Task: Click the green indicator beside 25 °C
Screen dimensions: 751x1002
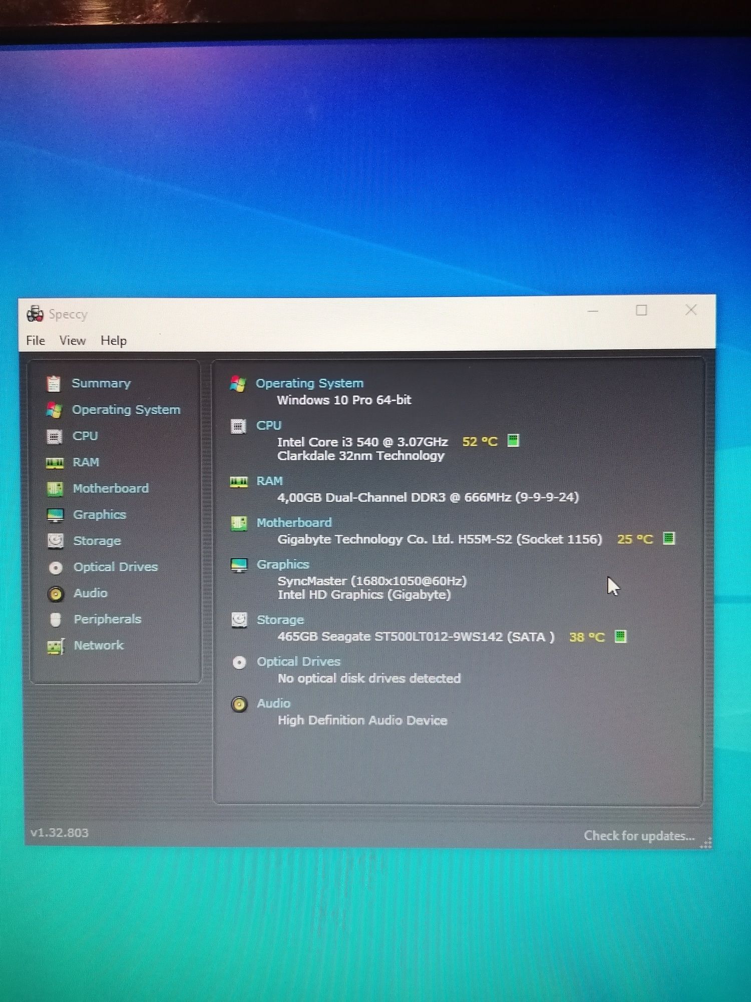Action: coord(668,539)
